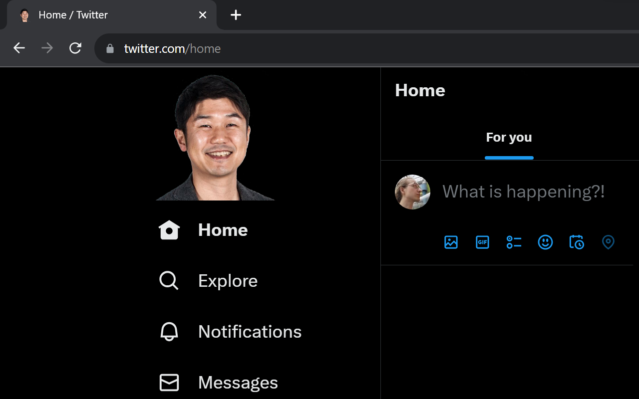Open the emoji picker
This screenshot has height=399, width=639.
[x=545, y=242]
